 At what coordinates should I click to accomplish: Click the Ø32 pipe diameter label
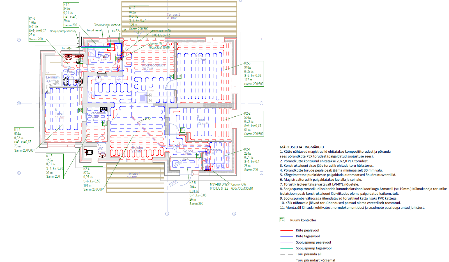pos(148,119)
